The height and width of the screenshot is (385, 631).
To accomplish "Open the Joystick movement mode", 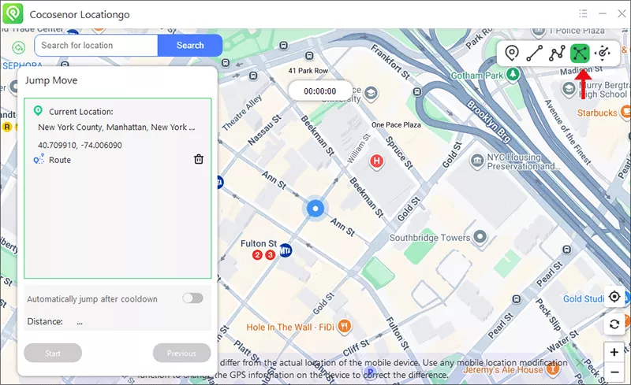I will coord(603,54).
